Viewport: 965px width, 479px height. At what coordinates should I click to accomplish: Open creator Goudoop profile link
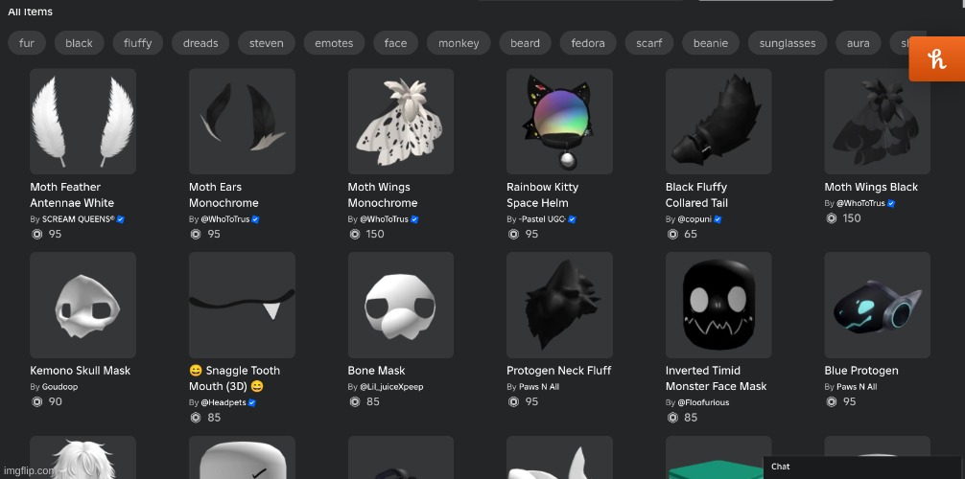(x=59, y=387)
